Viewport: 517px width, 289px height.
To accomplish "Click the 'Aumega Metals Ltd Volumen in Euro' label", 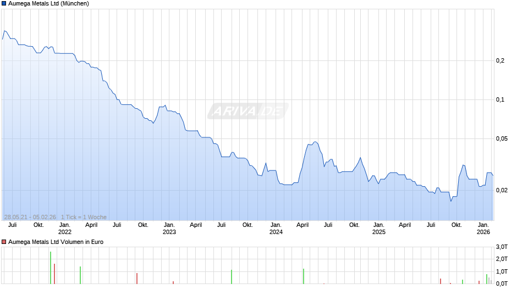I will pyautogui.click(x=56, y=242).
